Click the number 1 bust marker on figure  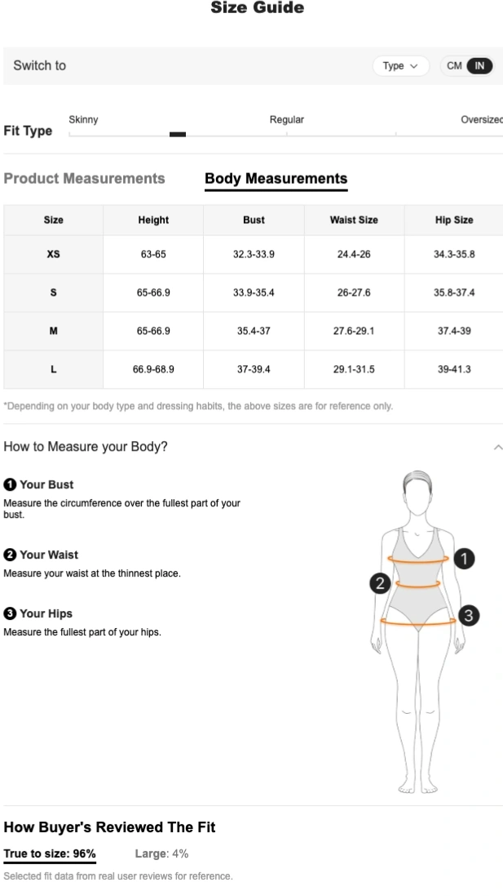click(463, 559)
